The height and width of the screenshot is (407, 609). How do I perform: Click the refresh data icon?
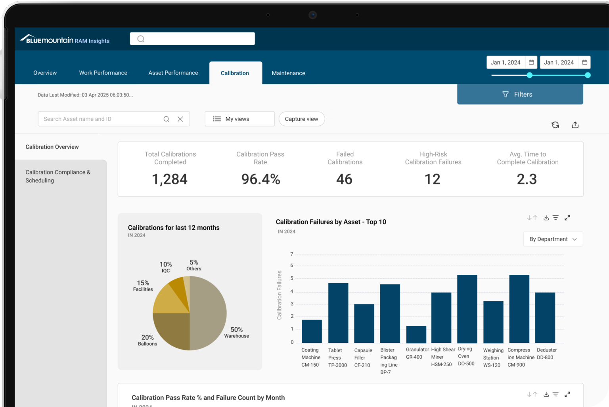(x=555, y=125)
